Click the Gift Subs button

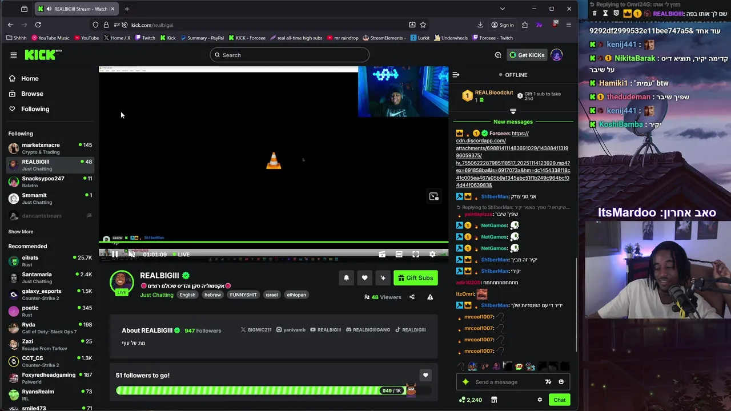click(416, 278)
